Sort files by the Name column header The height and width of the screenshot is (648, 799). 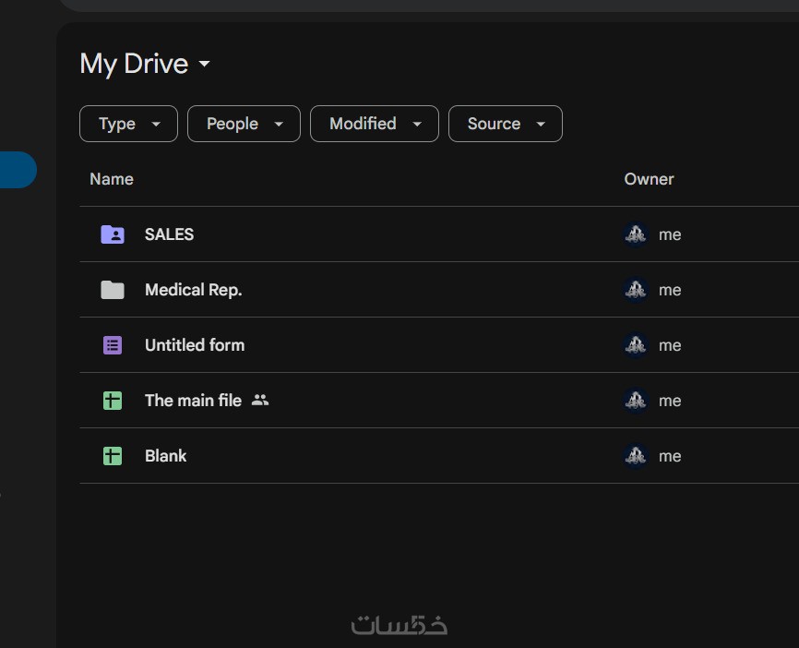click(112, 179)
